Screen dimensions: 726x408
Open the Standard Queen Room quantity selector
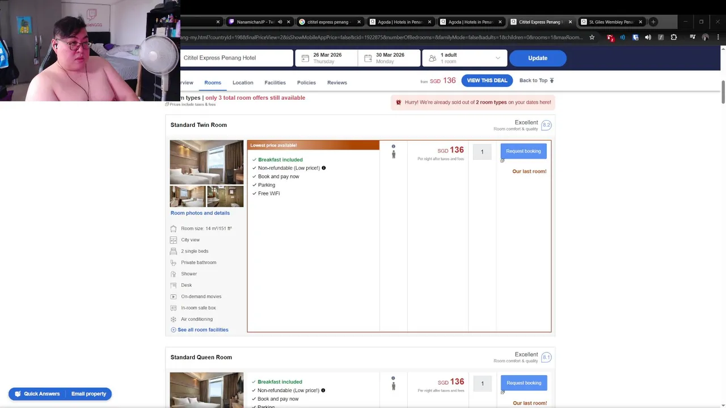(482, 384)
